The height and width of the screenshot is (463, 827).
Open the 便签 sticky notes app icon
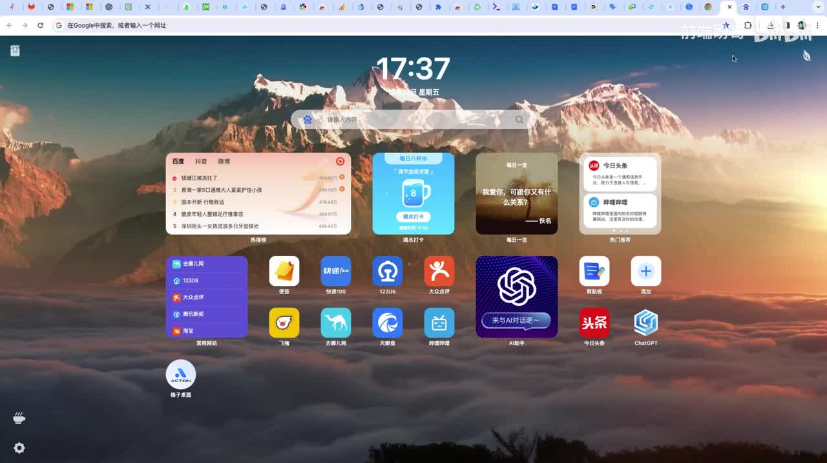(284, 272)
